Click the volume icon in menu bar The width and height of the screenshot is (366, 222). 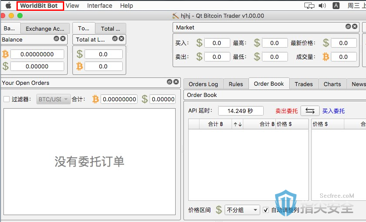tap(322, 6)
